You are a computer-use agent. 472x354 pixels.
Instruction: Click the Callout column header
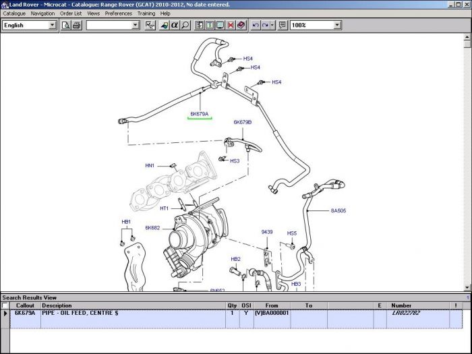click(26, 305)
